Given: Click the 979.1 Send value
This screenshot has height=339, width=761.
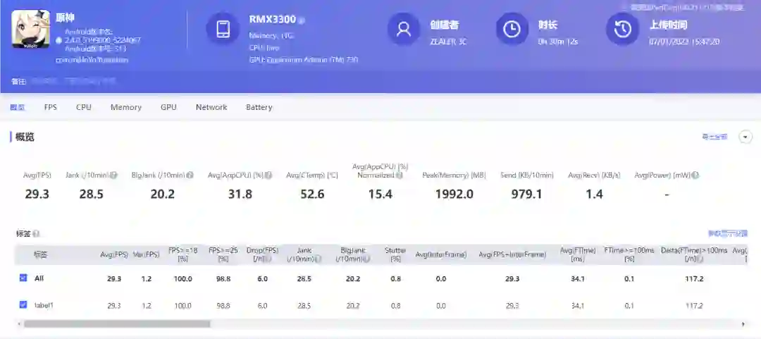Looking at the screenshot, I should 526,195.
